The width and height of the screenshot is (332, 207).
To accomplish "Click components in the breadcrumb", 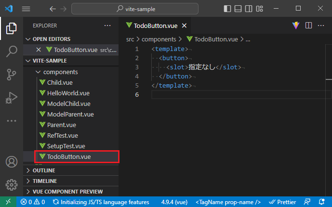I will (x=159, y=39).
